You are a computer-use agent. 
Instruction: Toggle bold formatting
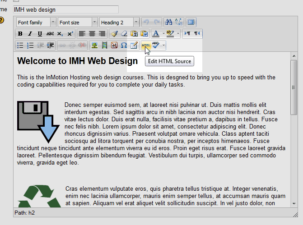(20, 34)
